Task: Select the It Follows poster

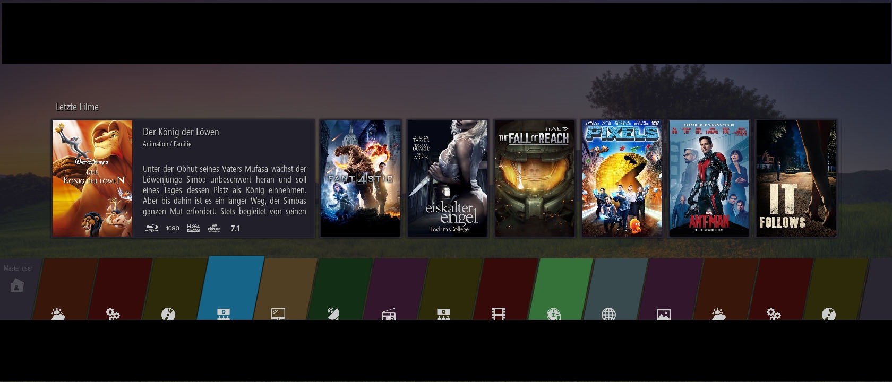Action: coord(796,178)
